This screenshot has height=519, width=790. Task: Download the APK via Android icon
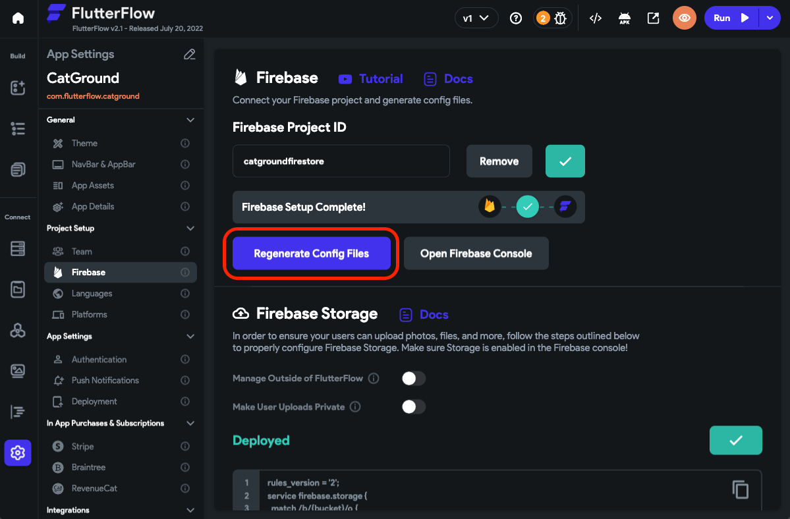click(624, 18)
